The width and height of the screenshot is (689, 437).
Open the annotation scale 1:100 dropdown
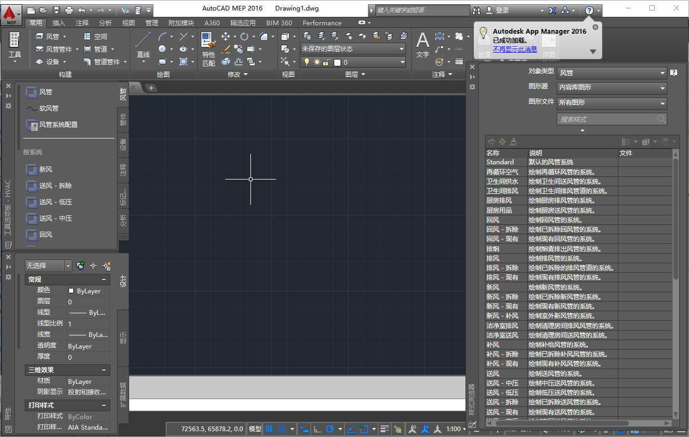point(454,428)
